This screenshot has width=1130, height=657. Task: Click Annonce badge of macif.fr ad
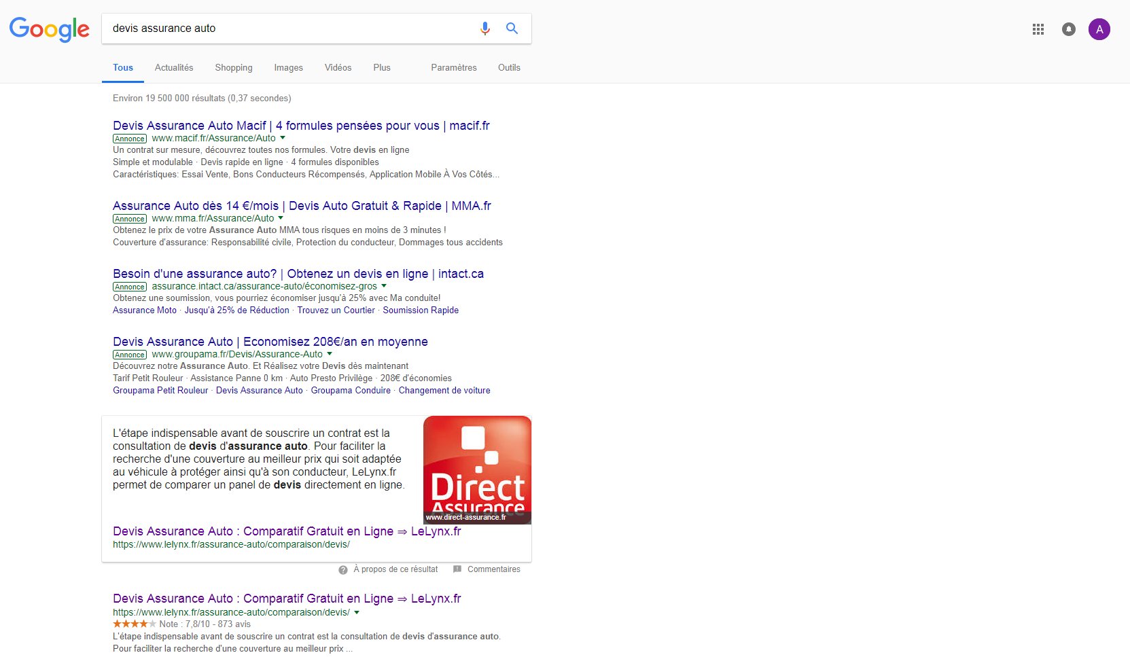130,139
